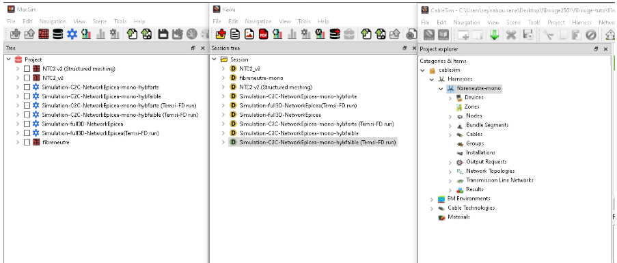Click the red PDF export icon in Kawa toolbar

263,34
